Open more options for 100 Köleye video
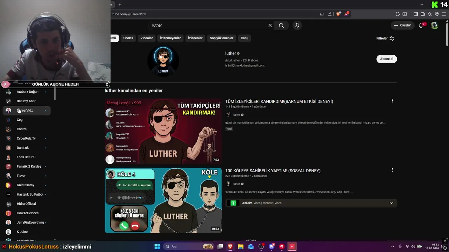 (392, 170)
